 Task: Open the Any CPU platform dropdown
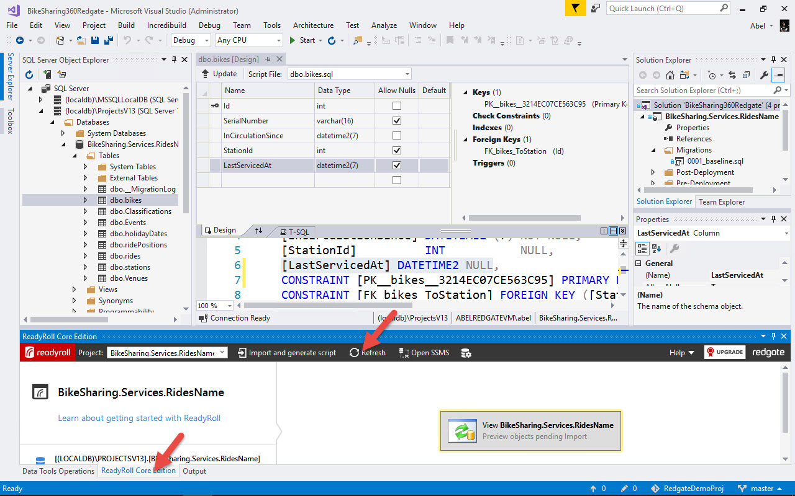point(248,40)
